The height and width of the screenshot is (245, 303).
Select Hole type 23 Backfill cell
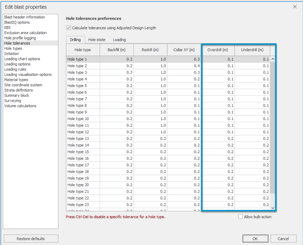[x=117, y=205]
